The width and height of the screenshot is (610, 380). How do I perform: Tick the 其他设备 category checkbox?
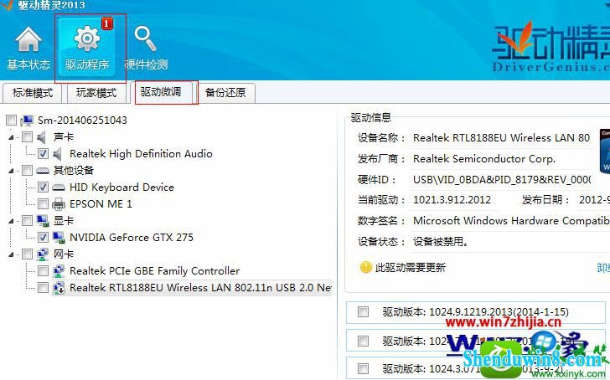(27, 171)
